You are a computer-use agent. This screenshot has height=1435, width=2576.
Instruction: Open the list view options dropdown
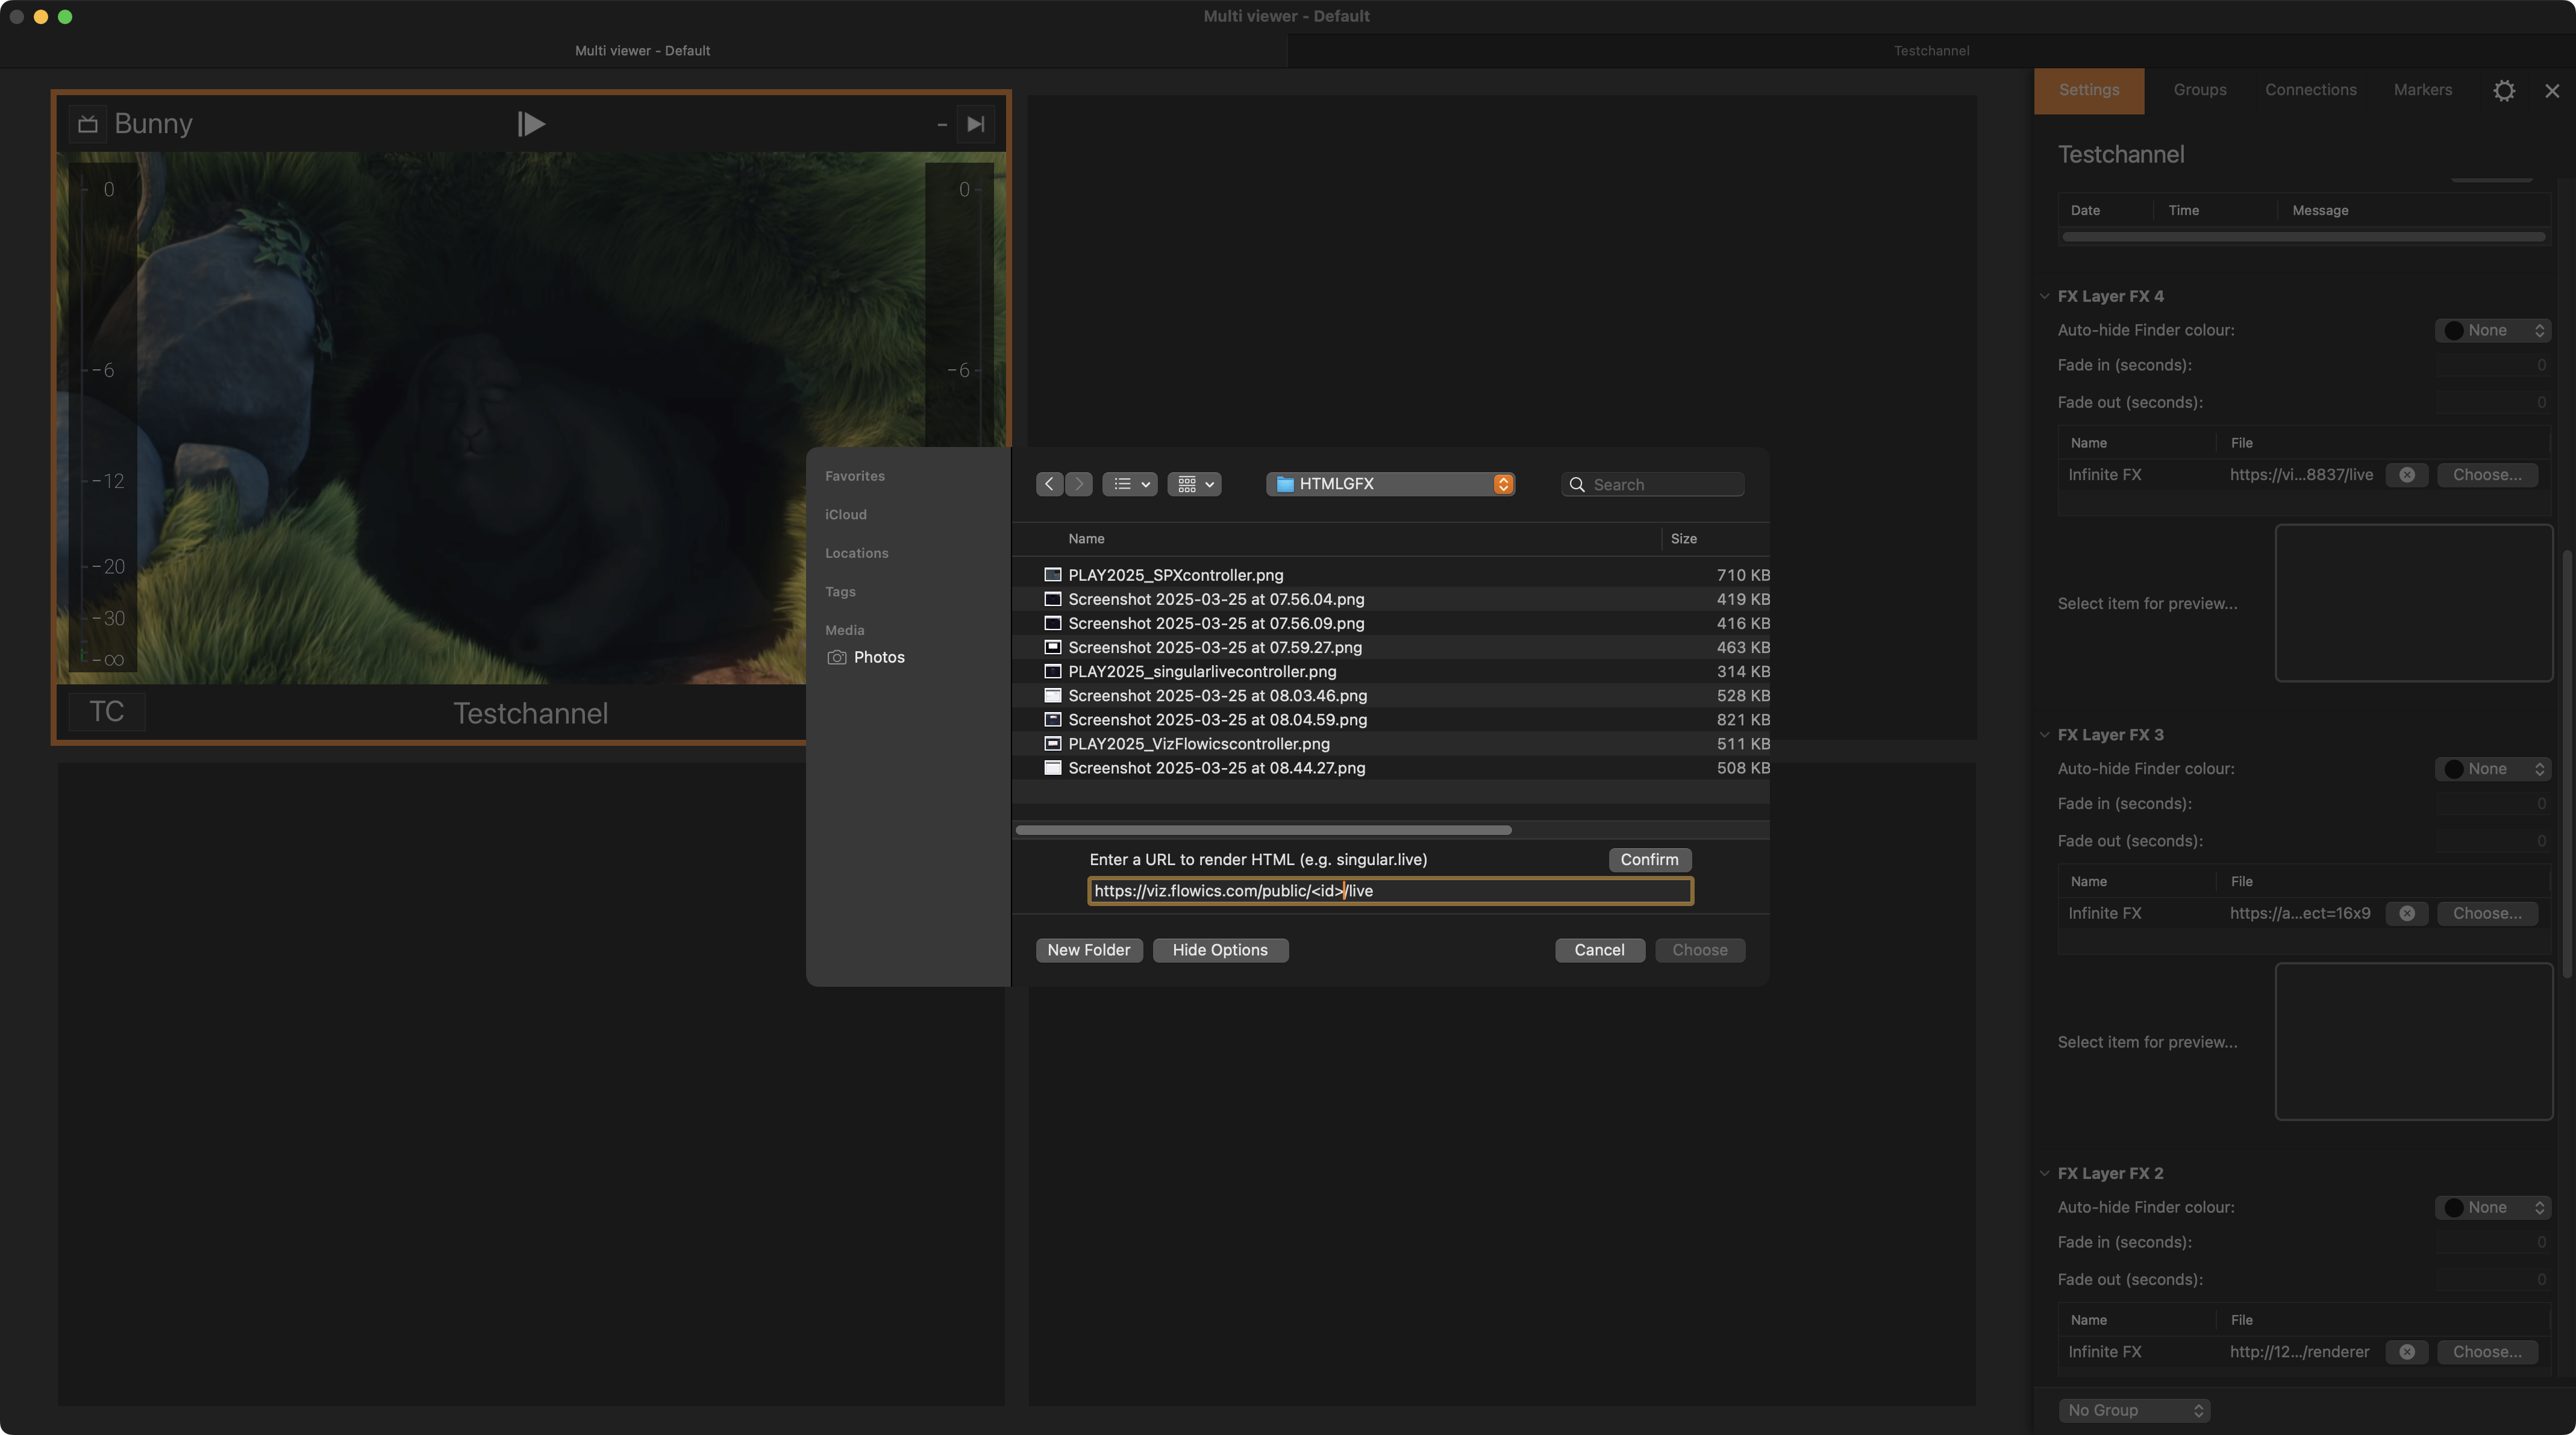(x=1130, y=484)
